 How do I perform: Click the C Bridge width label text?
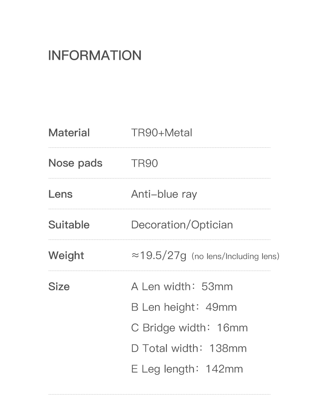[168, 328]
